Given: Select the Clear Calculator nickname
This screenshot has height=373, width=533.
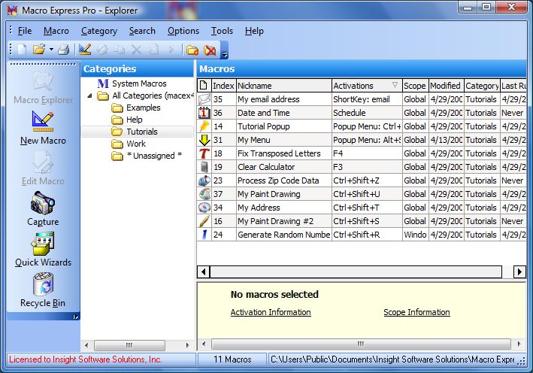Looking at the screenshot, I should (266, 167).
